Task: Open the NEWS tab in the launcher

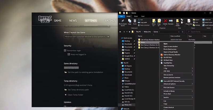Action: click(x=73, y=21)
